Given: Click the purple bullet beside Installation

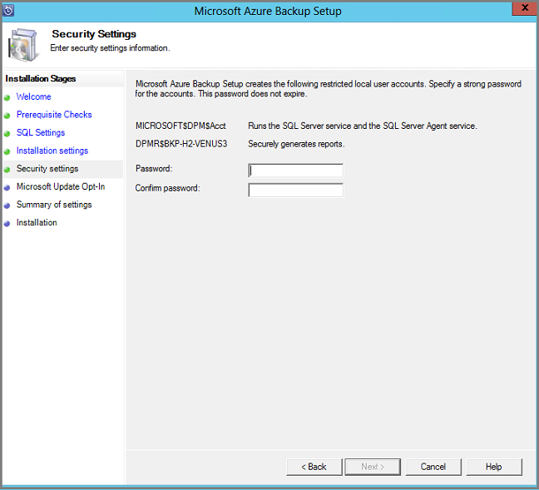Looking at the screenshot, I should [x=7, y=223].
